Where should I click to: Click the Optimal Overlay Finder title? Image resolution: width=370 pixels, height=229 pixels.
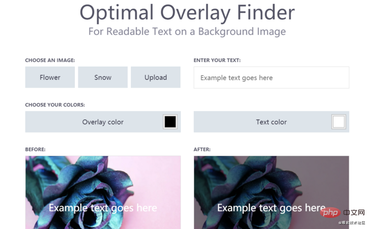point(187,13)
